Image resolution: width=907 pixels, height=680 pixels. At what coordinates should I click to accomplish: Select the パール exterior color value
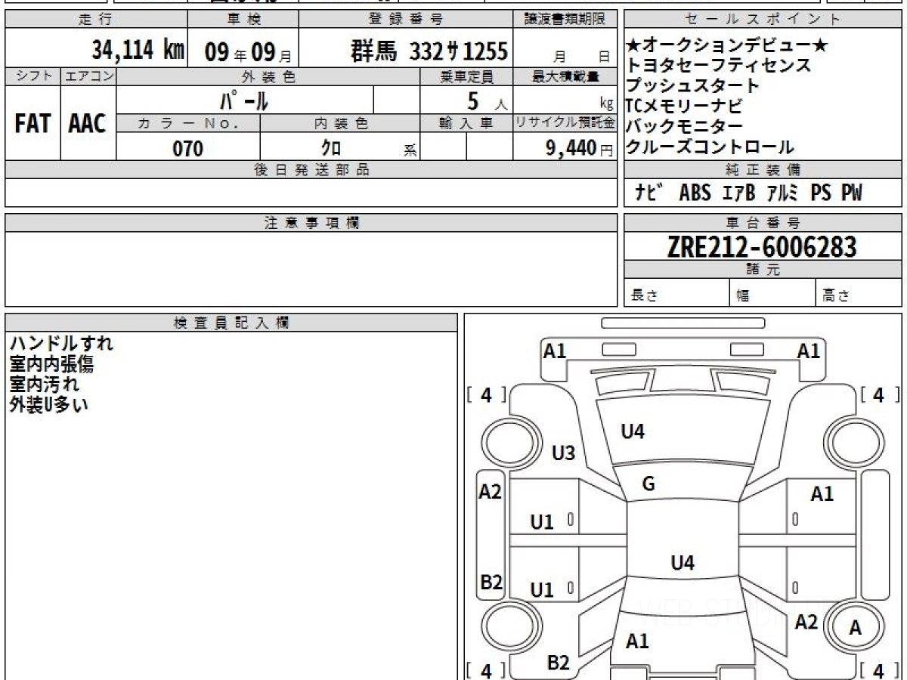tap(244, 100)
